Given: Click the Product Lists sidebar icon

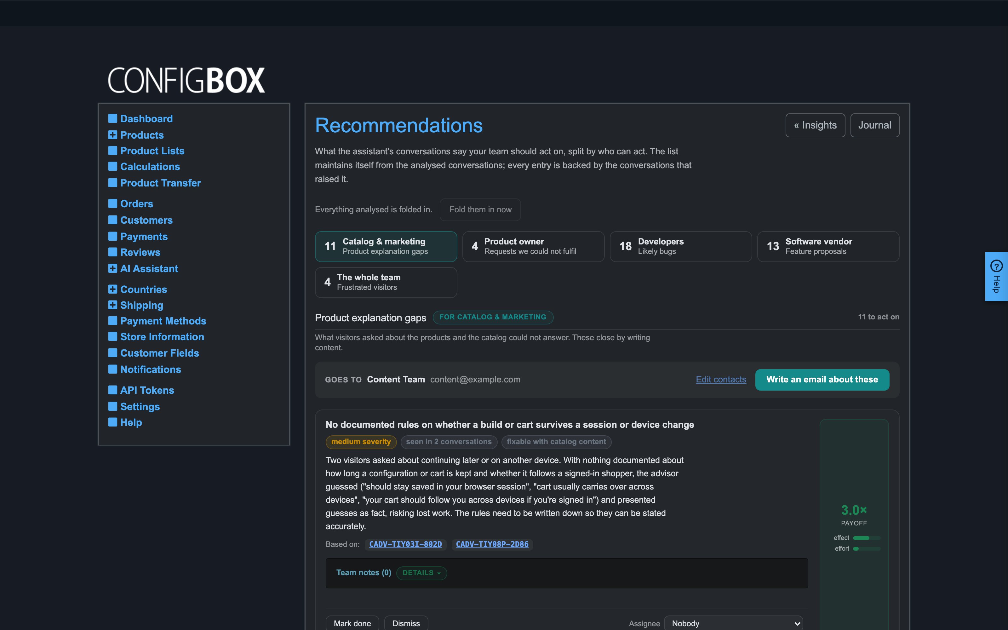Looking at the screenshot, I should tap(112, 151).
